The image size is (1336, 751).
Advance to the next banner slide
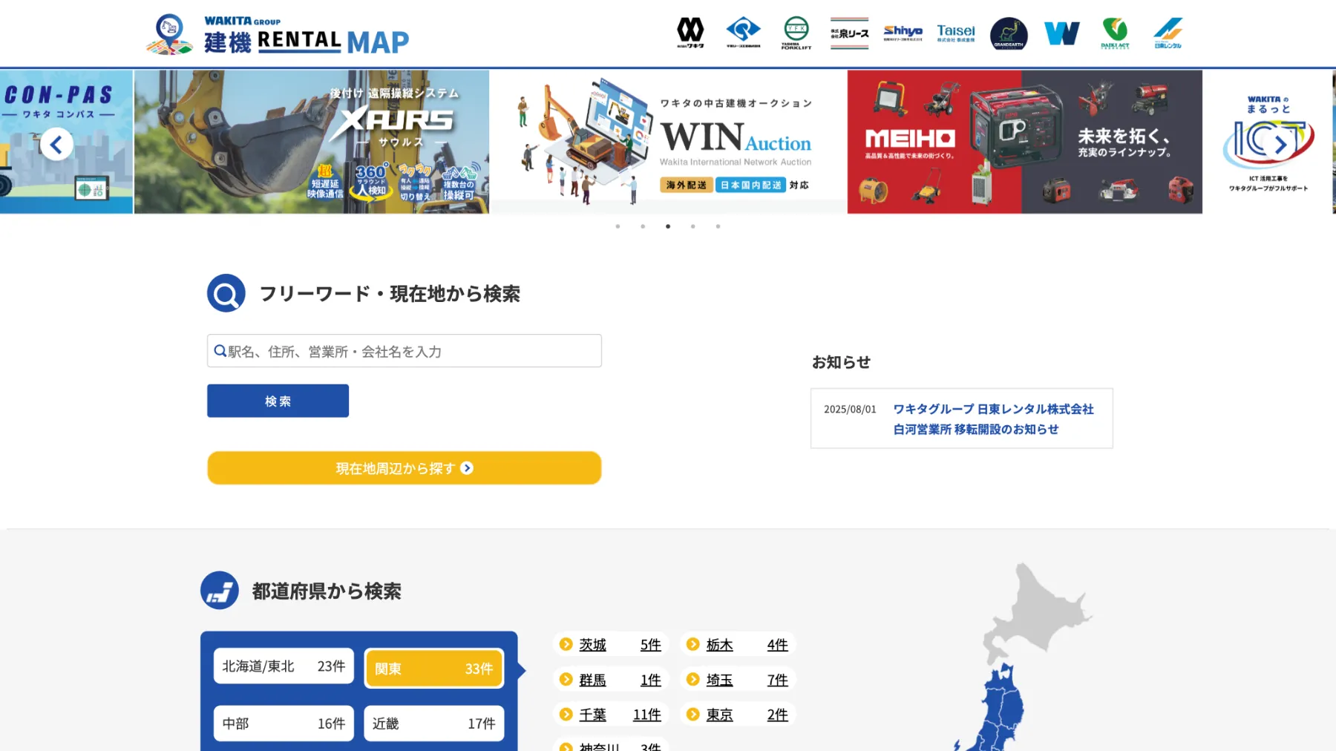(x=1280, y=144)
